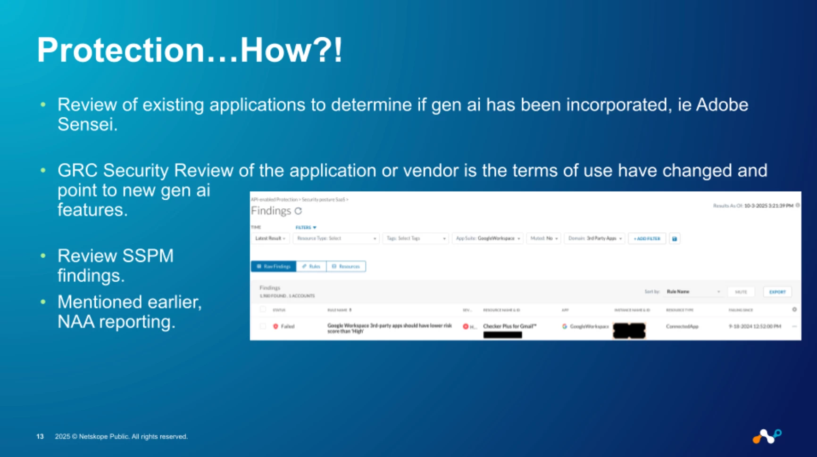Open the Tags select dropdown
This screenshot has width=817, height=457.
coord(416,238)
